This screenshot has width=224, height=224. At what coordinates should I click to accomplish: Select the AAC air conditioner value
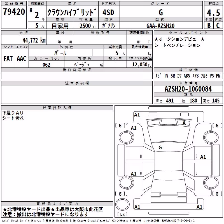pyautogui.click(x=22, y=59)
